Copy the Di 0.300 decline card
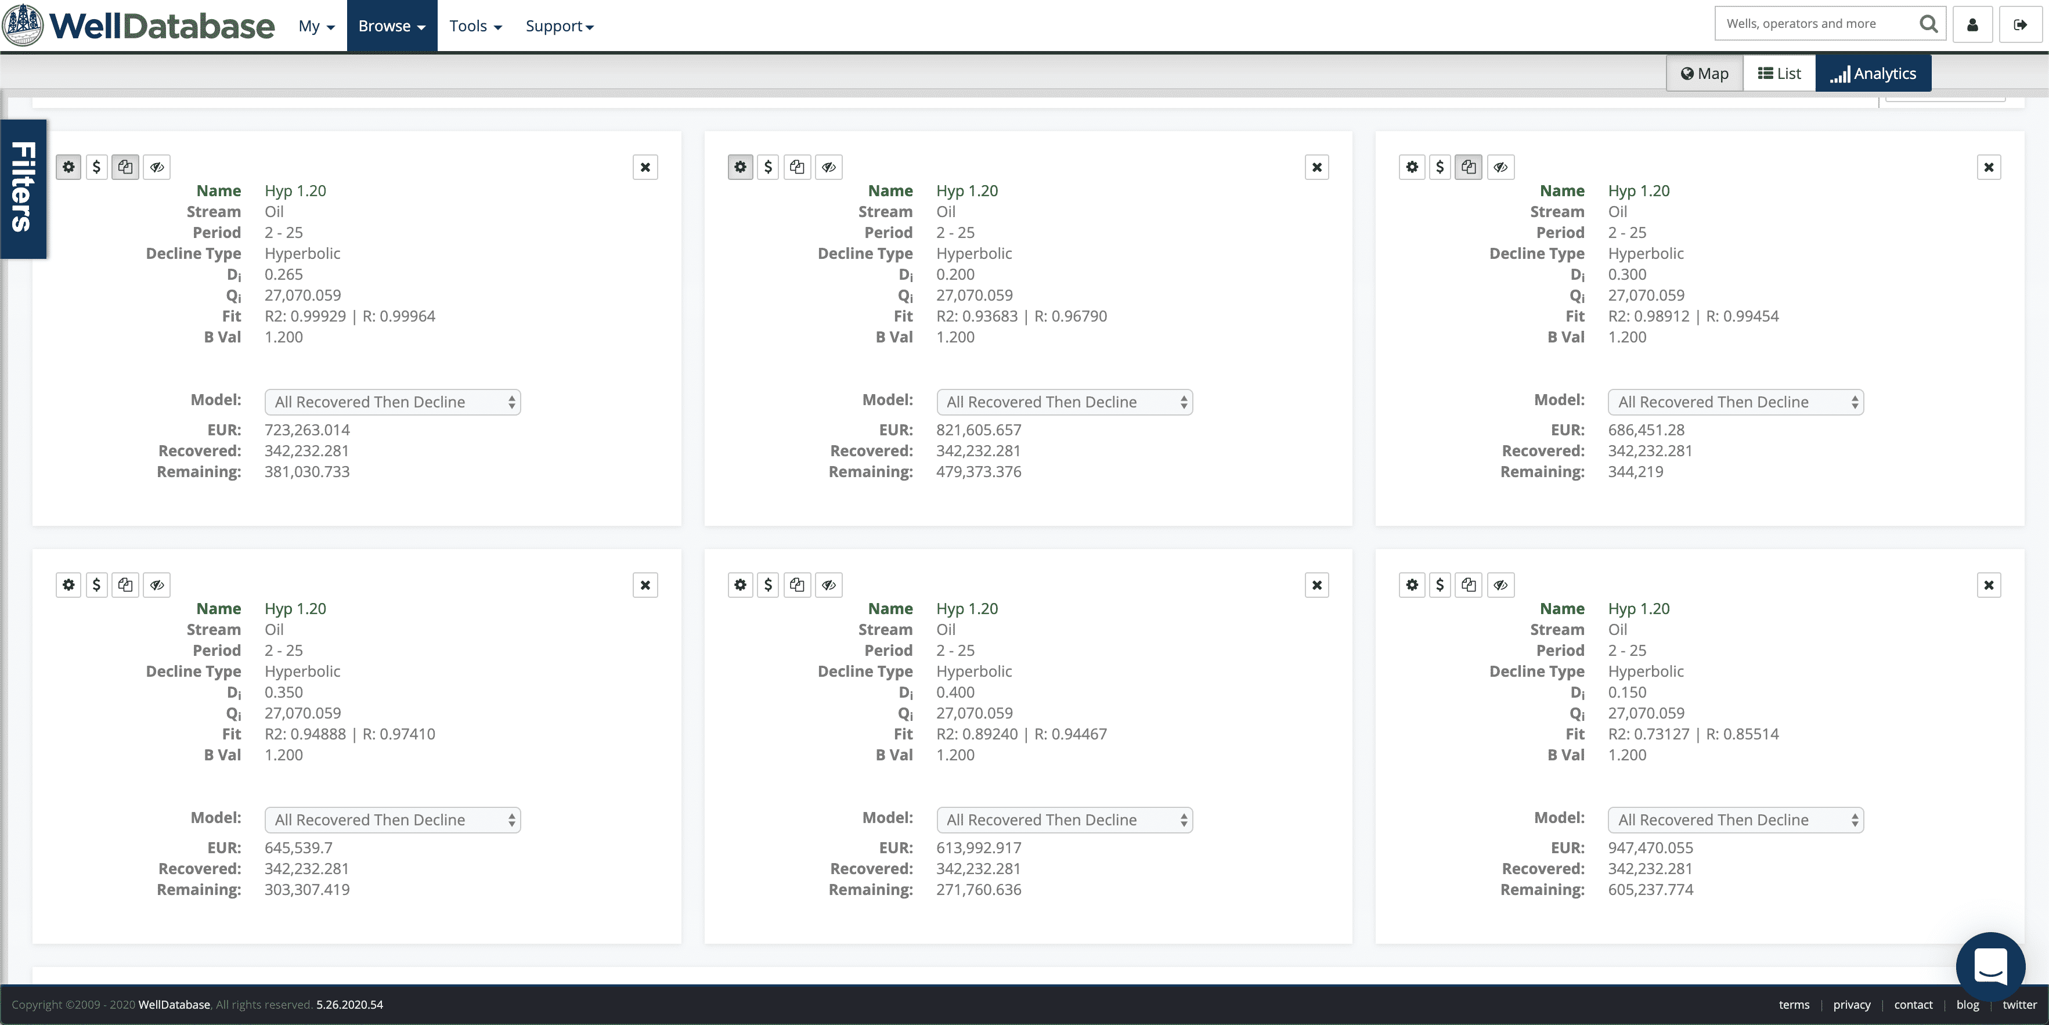 tap(1469, 167)
